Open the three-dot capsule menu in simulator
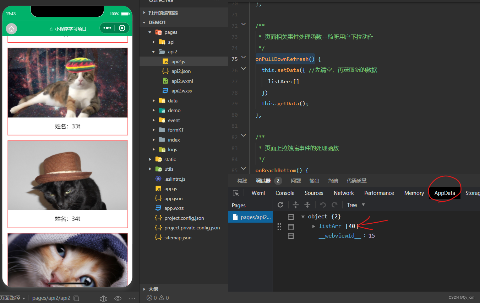Viewport: 480px width, 303px height. coord(108,28)
